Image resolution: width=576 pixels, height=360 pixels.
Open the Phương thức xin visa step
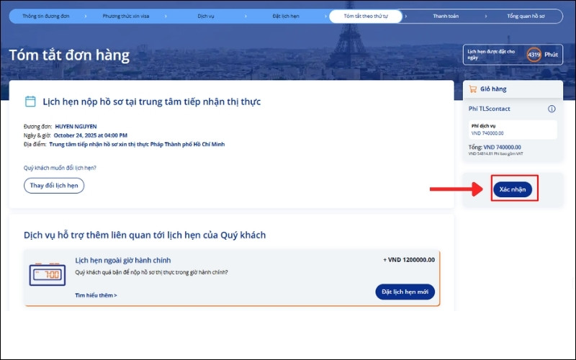point(127,15)
